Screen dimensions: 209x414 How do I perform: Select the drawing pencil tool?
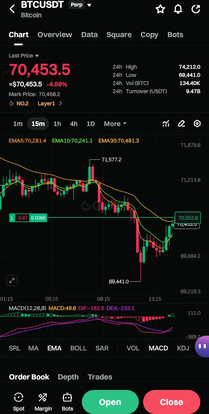[181, 124]
